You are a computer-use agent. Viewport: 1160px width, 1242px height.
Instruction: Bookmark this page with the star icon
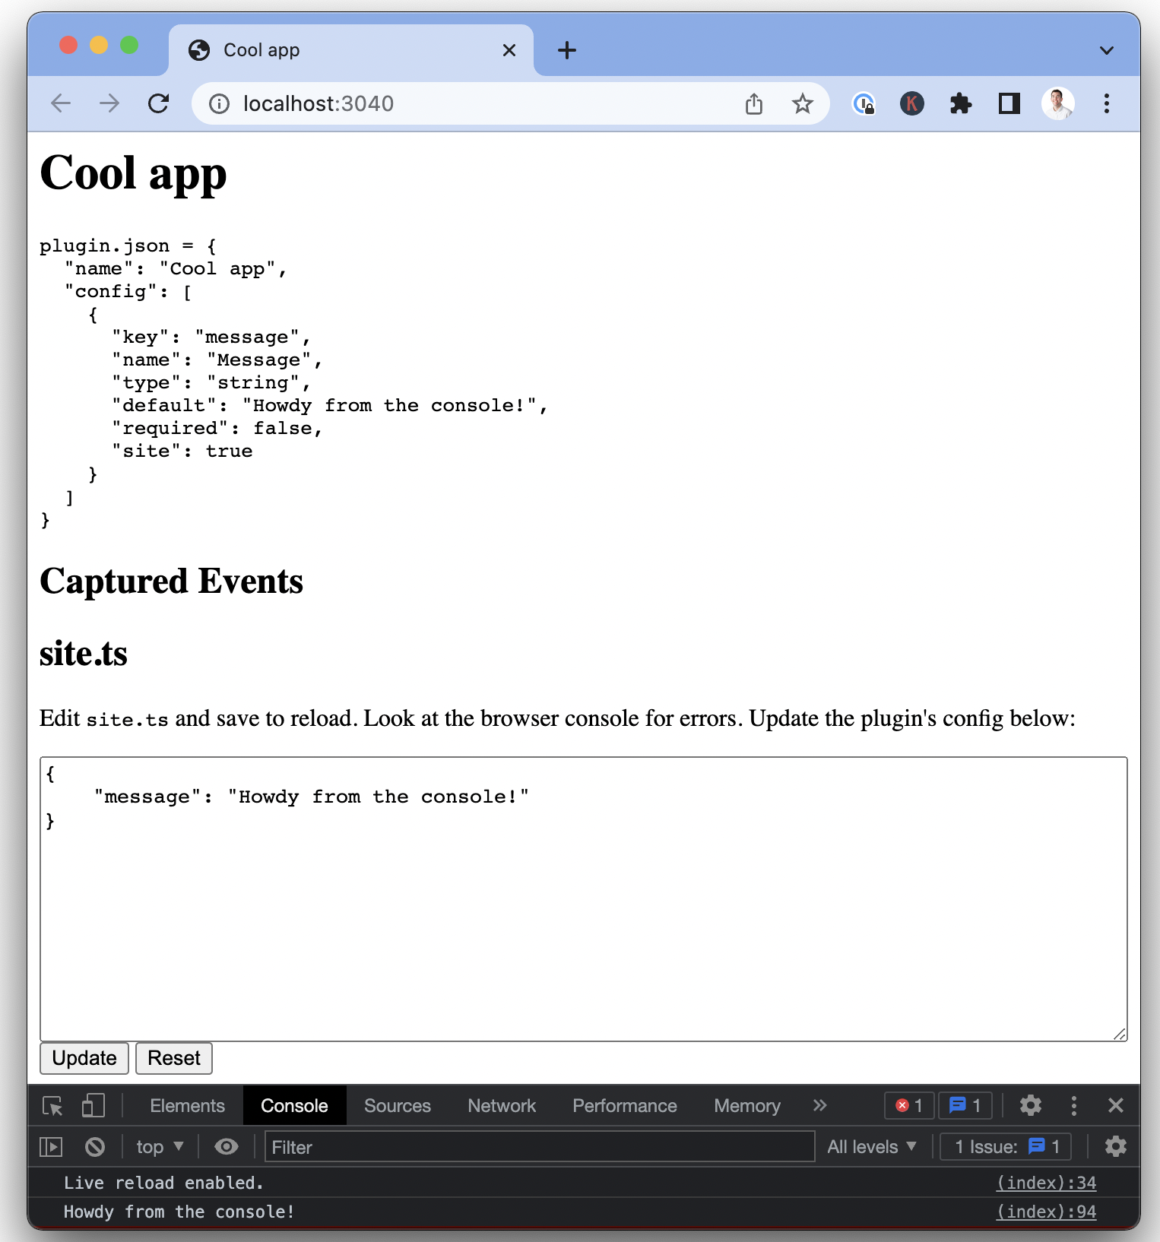click(x=802, y=103)
